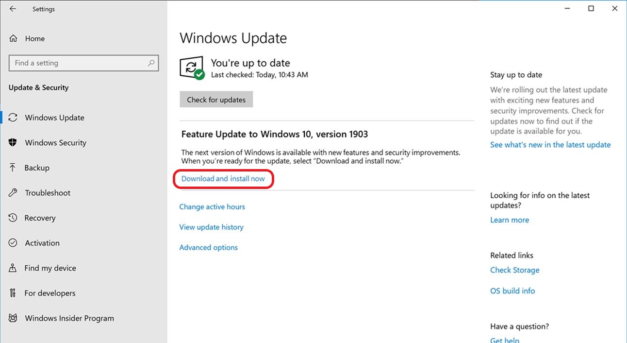Click the Troubleshoot wrench icon
627x343 pixels.
pyautogui.click(x=13, y=193)
